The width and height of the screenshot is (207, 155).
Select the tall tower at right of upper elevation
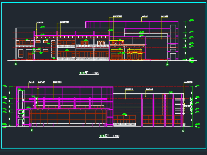click(173, 42)
